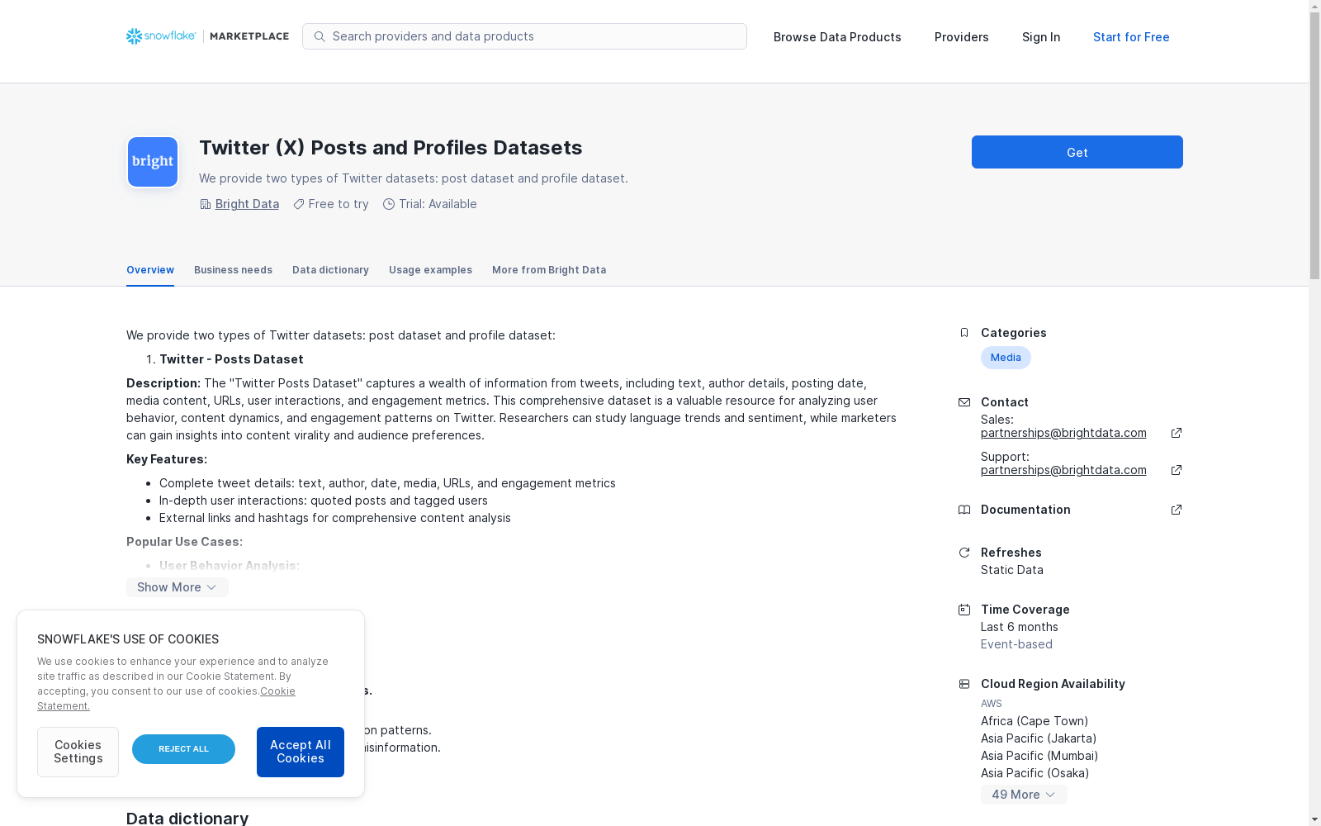1321x826 pixels.
Task: Select the Business needs tab
Action: click(x=233, y=270)
